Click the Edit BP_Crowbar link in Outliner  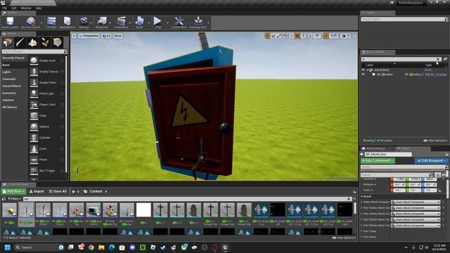(436, 74)
